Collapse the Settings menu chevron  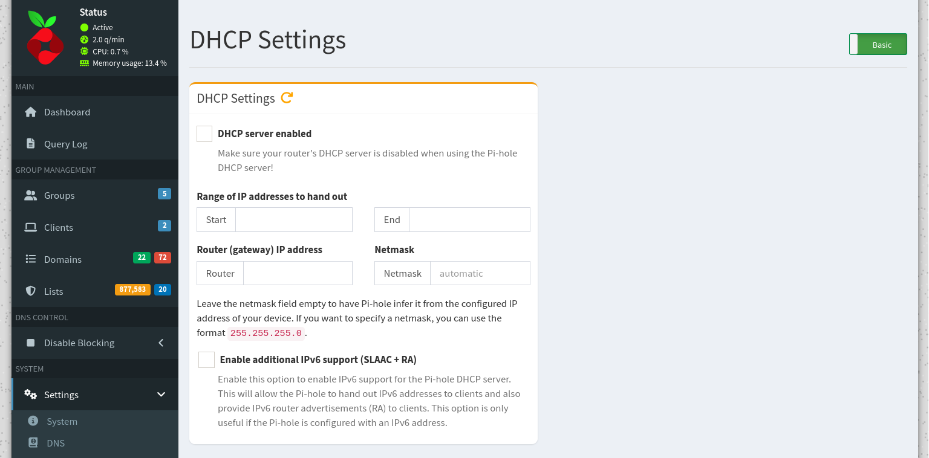(x=161, y=395)
